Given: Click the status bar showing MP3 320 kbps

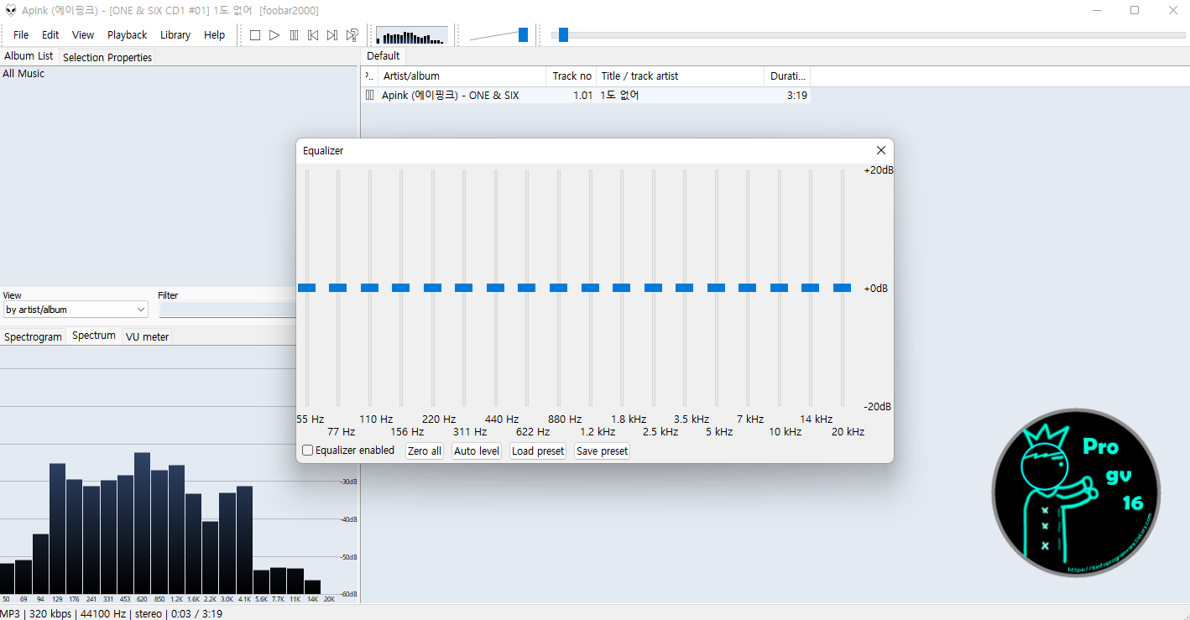Looking at the screenshot, I should 111,613.
